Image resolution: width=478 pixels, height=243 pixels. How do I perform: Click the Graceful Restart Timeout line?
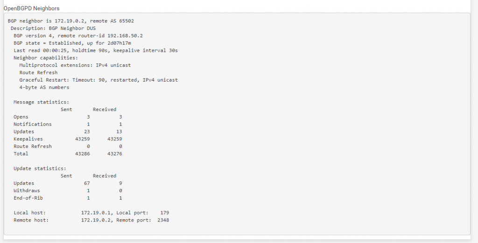click(98, 80)
